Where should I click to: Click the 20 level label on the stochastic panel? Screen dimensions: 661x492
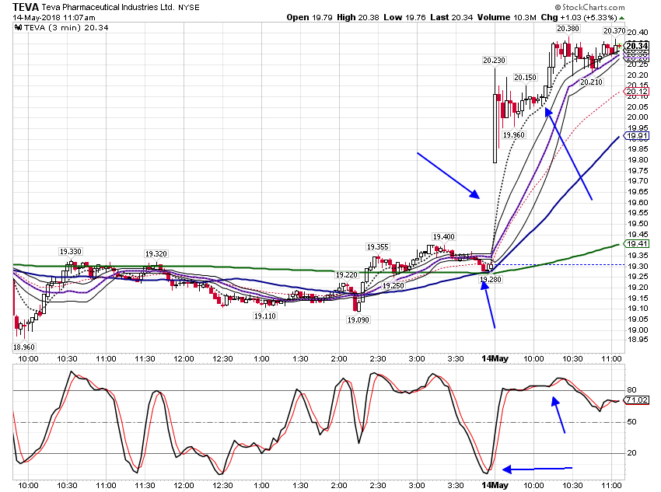tap(632, 453)
